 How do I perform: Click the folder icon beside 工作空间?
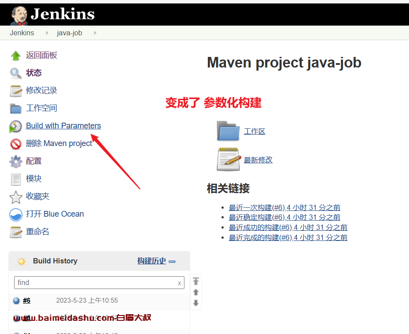pos(15,109)
